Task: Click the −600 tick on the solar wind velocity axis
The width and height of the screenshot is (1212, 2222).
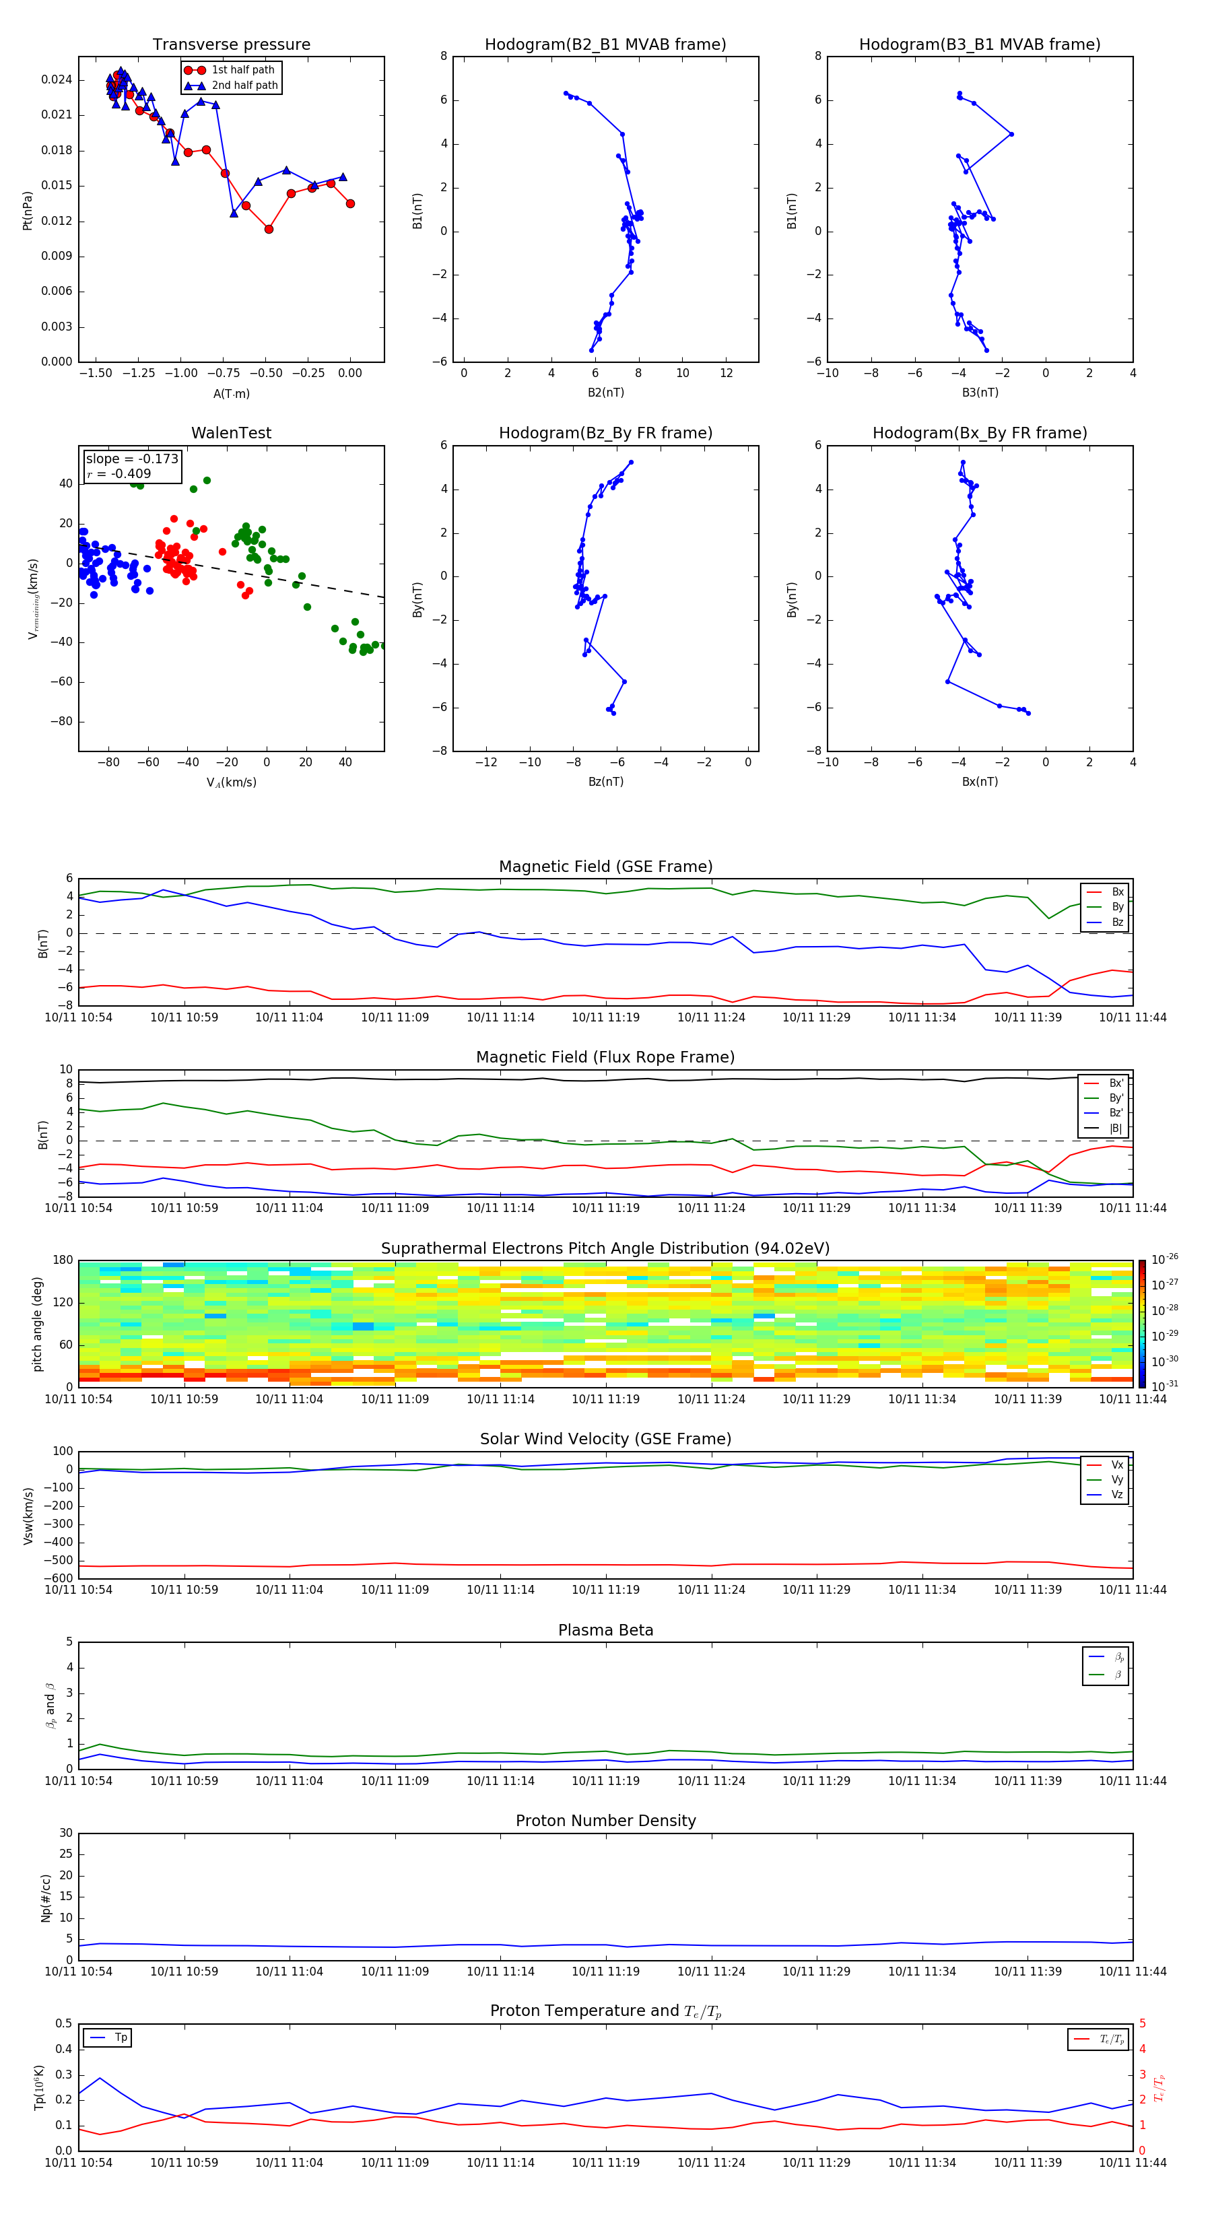Action: tap(57, 1578)
